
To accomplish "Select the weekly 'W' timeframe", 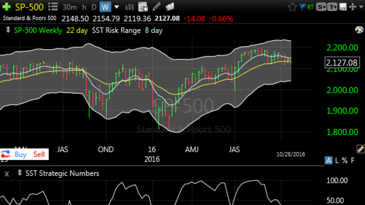I will (x=105, y=7).
